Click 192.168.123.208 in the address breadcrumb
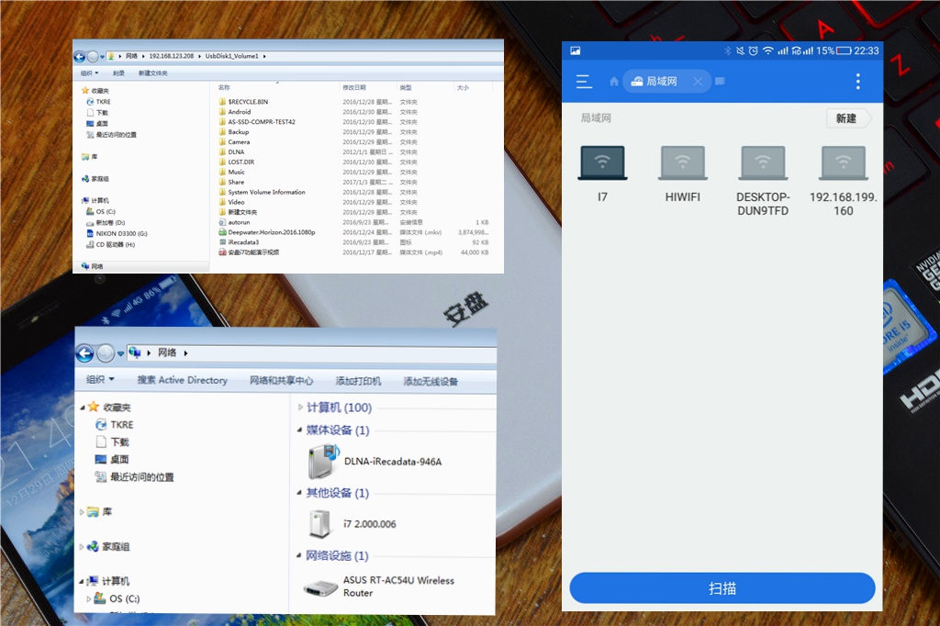The image size is (940, 626). 172,56
